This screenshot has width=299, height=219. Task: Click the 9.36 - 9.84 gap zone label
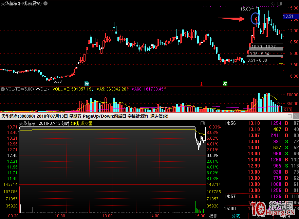click(259, 54)
